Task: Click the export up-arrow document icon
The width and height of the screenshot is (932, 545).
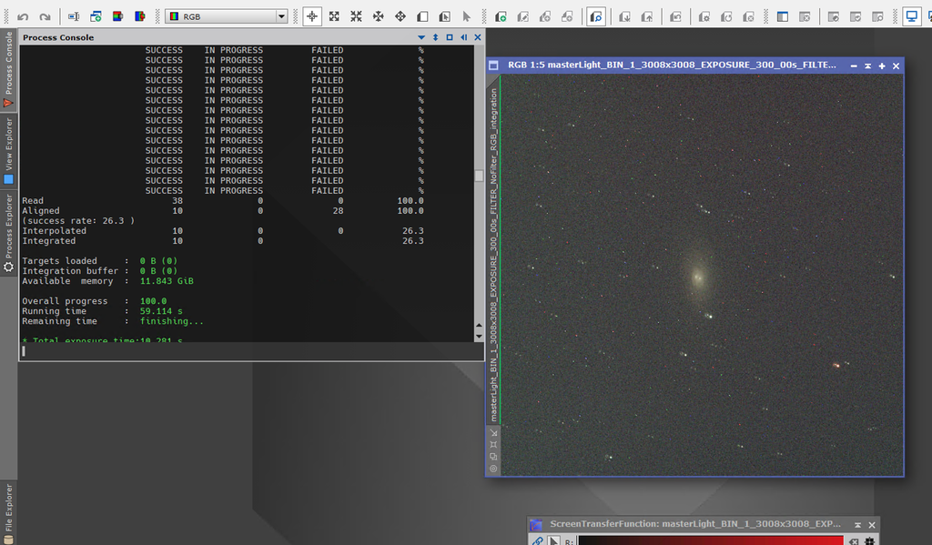Action: (x=646, y=16)
